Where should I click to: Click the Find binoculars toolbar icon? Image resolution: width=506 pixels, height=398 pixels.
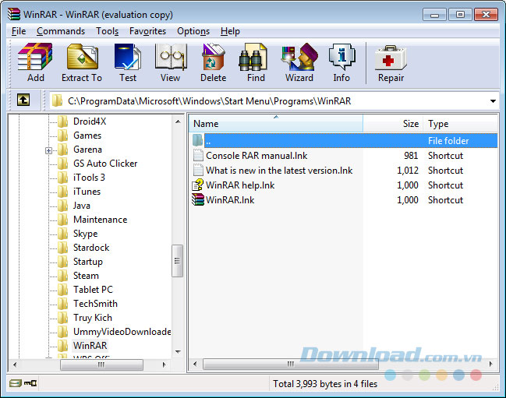tap(253, 57)
